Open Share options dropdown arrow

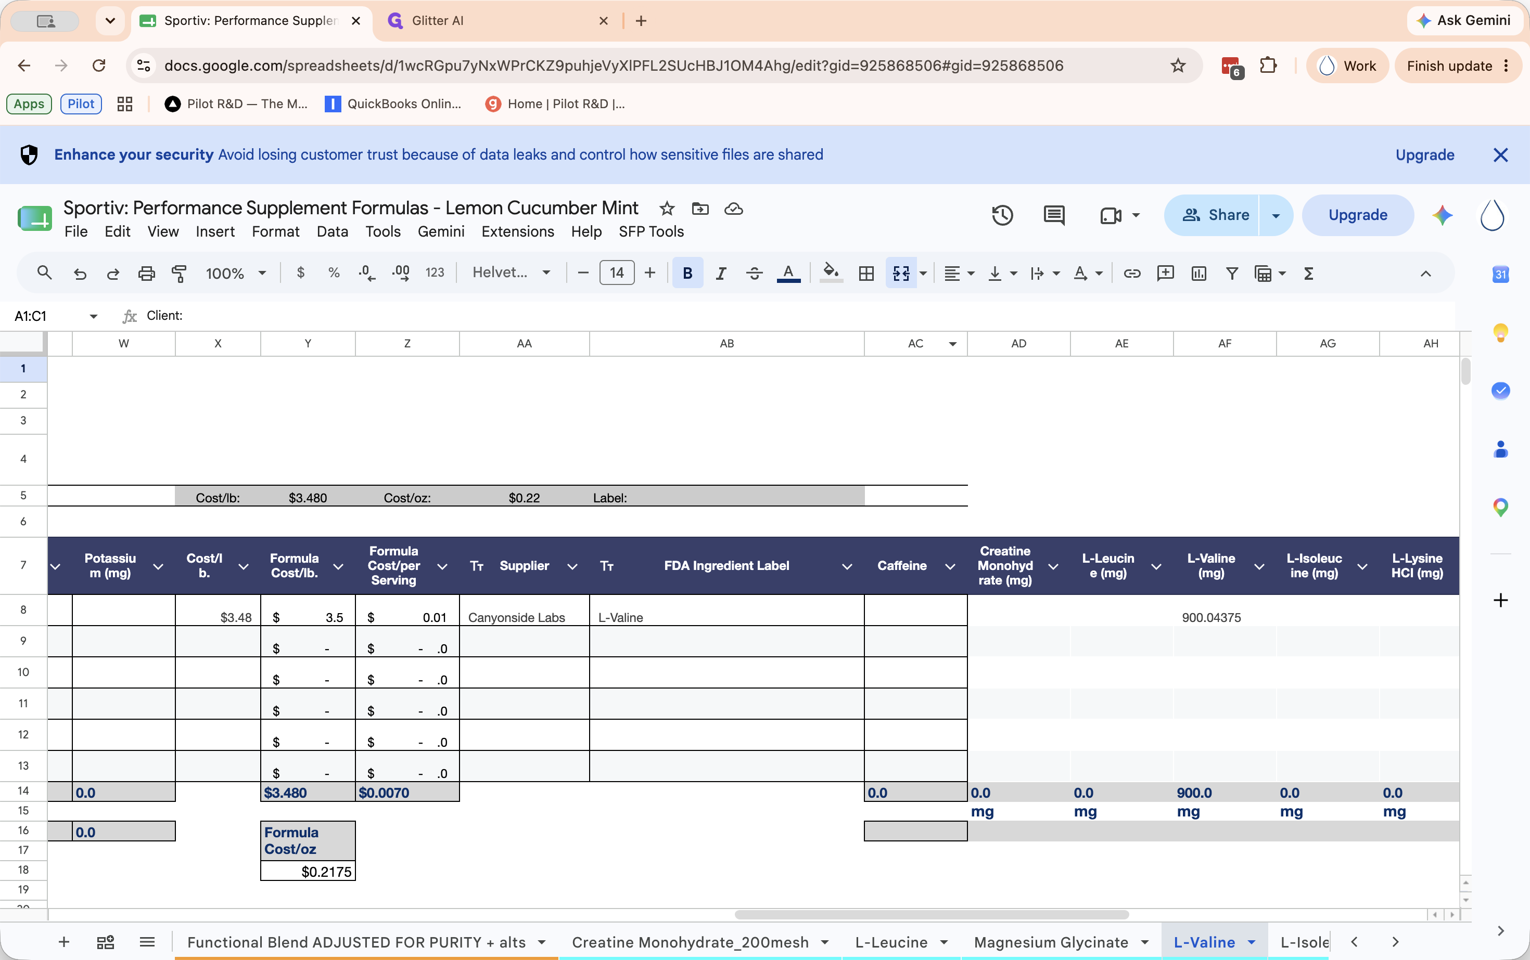pos(1275,215)
